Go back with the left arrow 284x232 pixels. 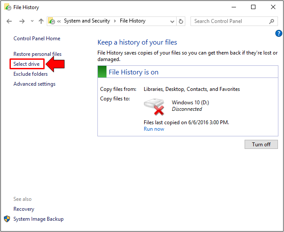(9, 21)
